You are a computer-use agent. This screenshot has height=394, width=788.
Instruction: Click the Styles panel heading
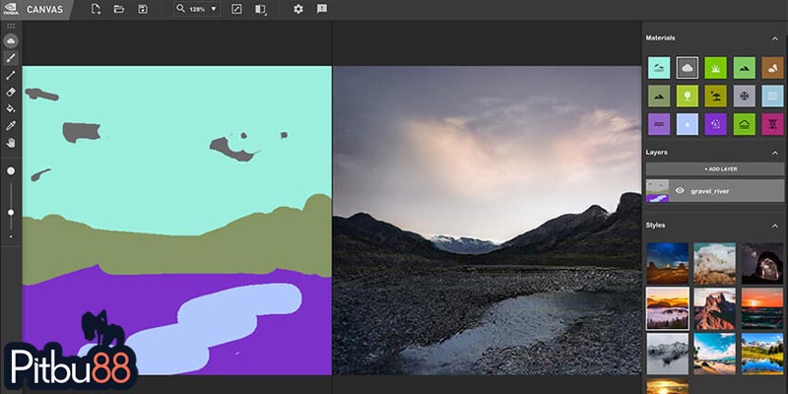pyautogui.click(x=655, y=226)
